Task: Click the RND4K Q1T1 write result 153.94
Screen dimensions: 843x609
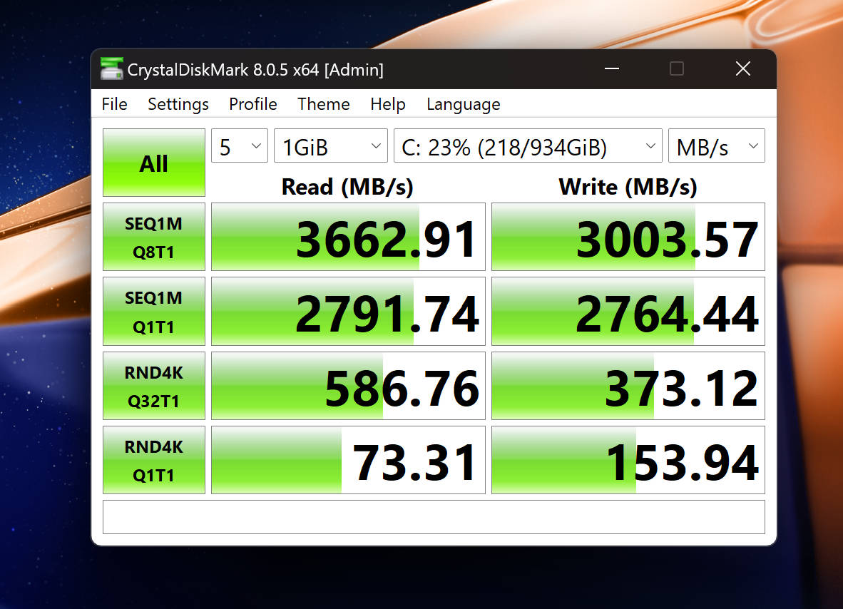Action: coord(628,460)
